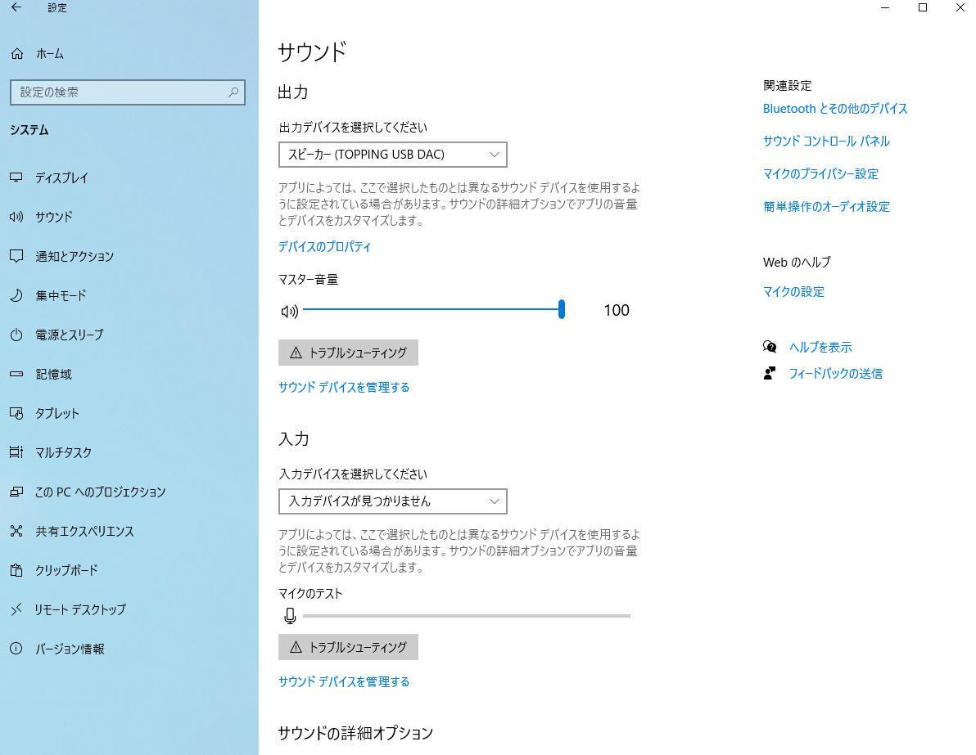
Task: Click the Sound speaker icon in sidebar
Action: [x=18, y=217]
